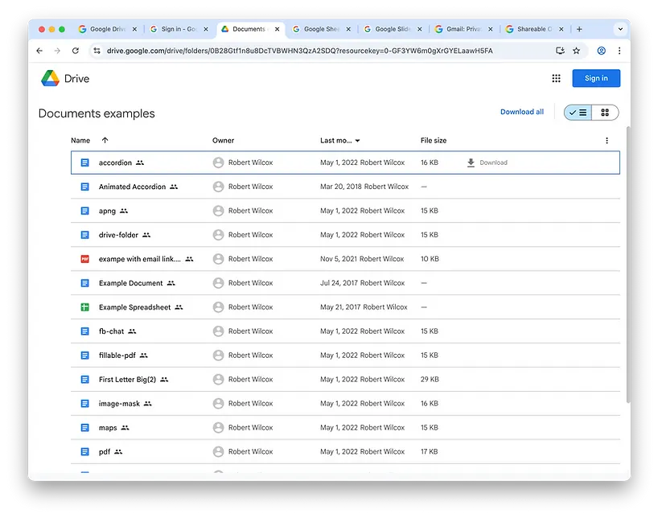658x518 pixels.
Task: Switch to grid layout view
Action: [605, 113]
